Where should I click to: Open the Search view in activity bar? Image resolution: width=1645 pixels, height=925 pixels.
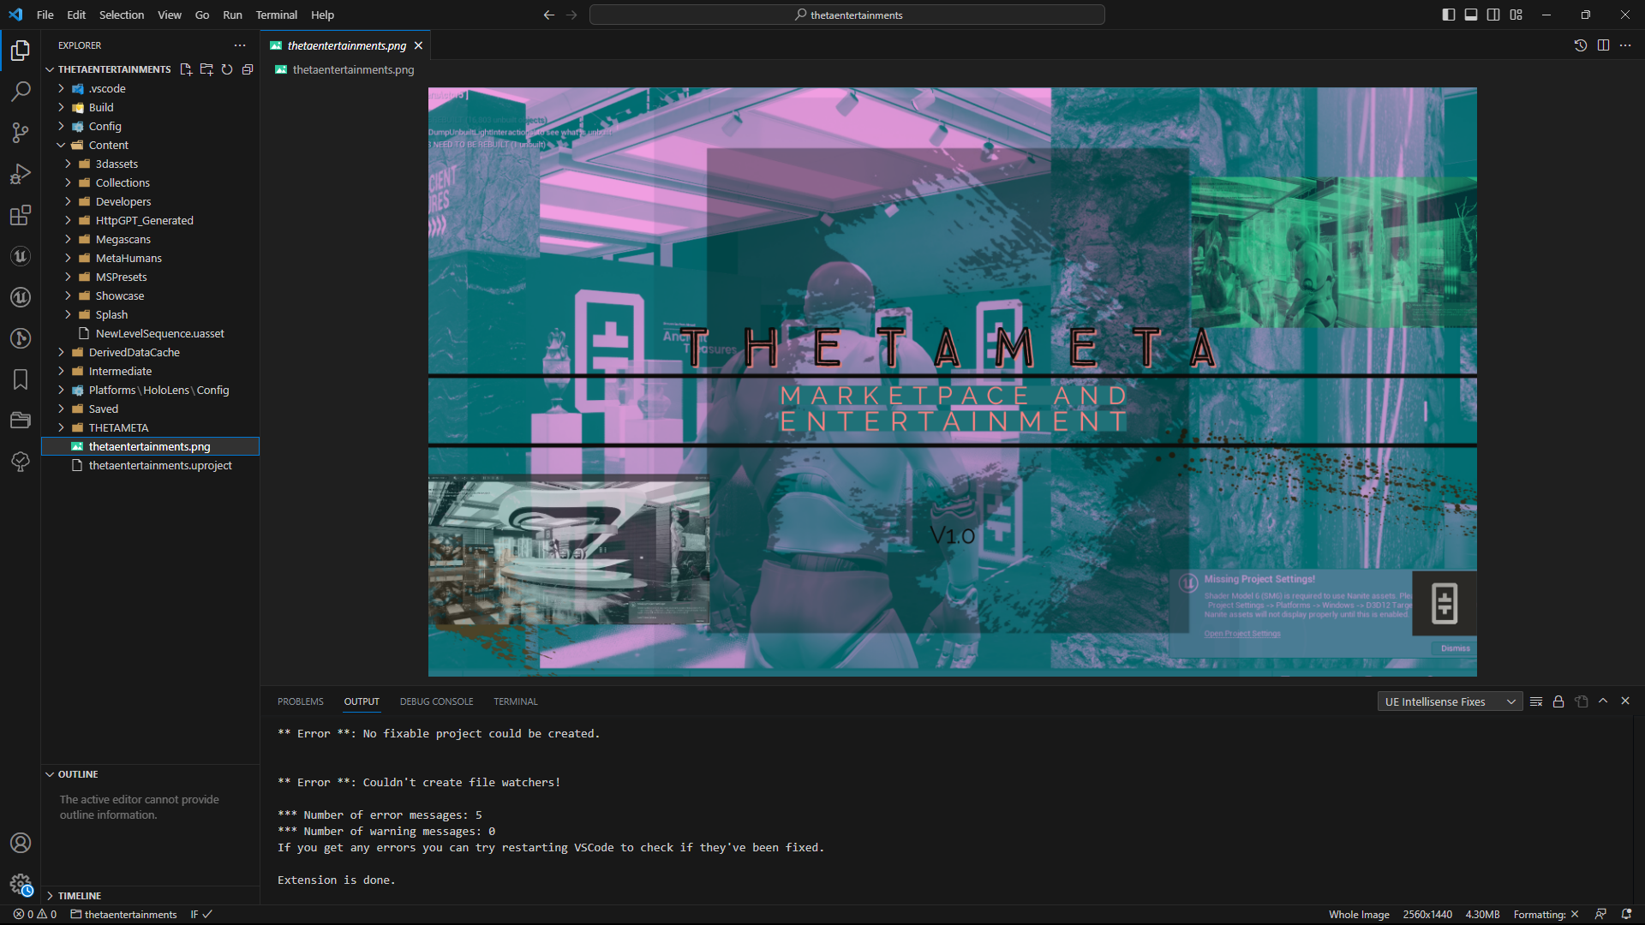pos(21,91)
